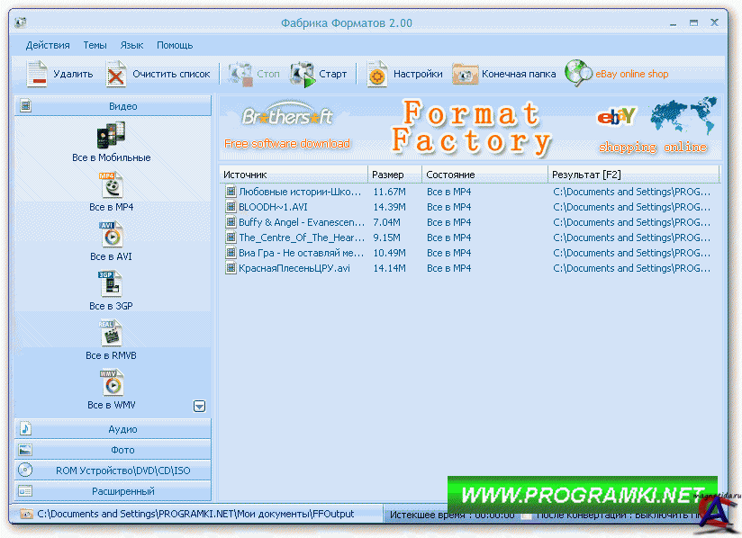Viewport: 742px width, 538px height.
Task: Click the status bar output folder icon
Action: (x=26, y=514)
